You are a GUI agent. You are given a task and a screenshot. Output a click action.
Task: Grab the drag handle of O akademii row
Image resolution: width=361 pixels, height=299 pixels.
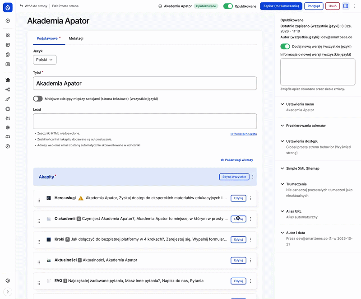coord(39,221)
